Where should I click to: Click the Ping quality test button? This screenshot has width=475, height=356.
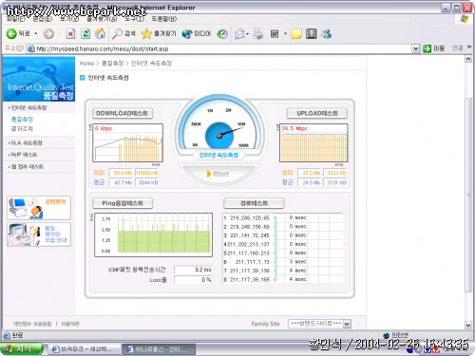123,203
